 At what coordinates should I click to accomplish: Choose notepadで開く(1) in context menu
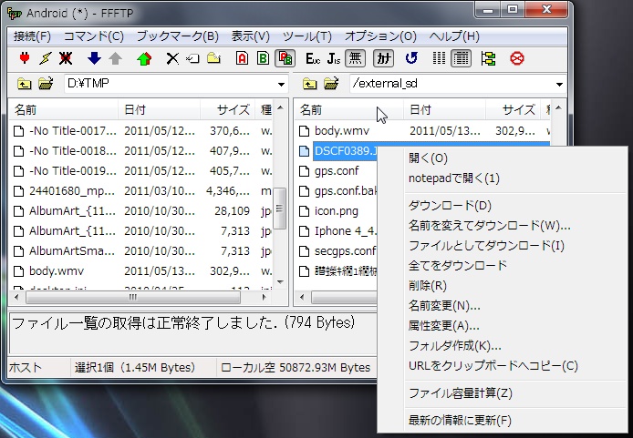tap(502, 178)
